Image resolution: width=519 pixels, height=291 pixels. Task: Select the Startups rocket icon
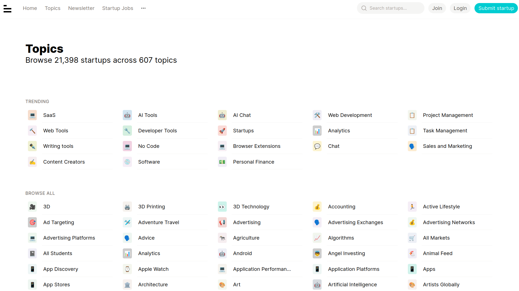click(x=222, y=130)
